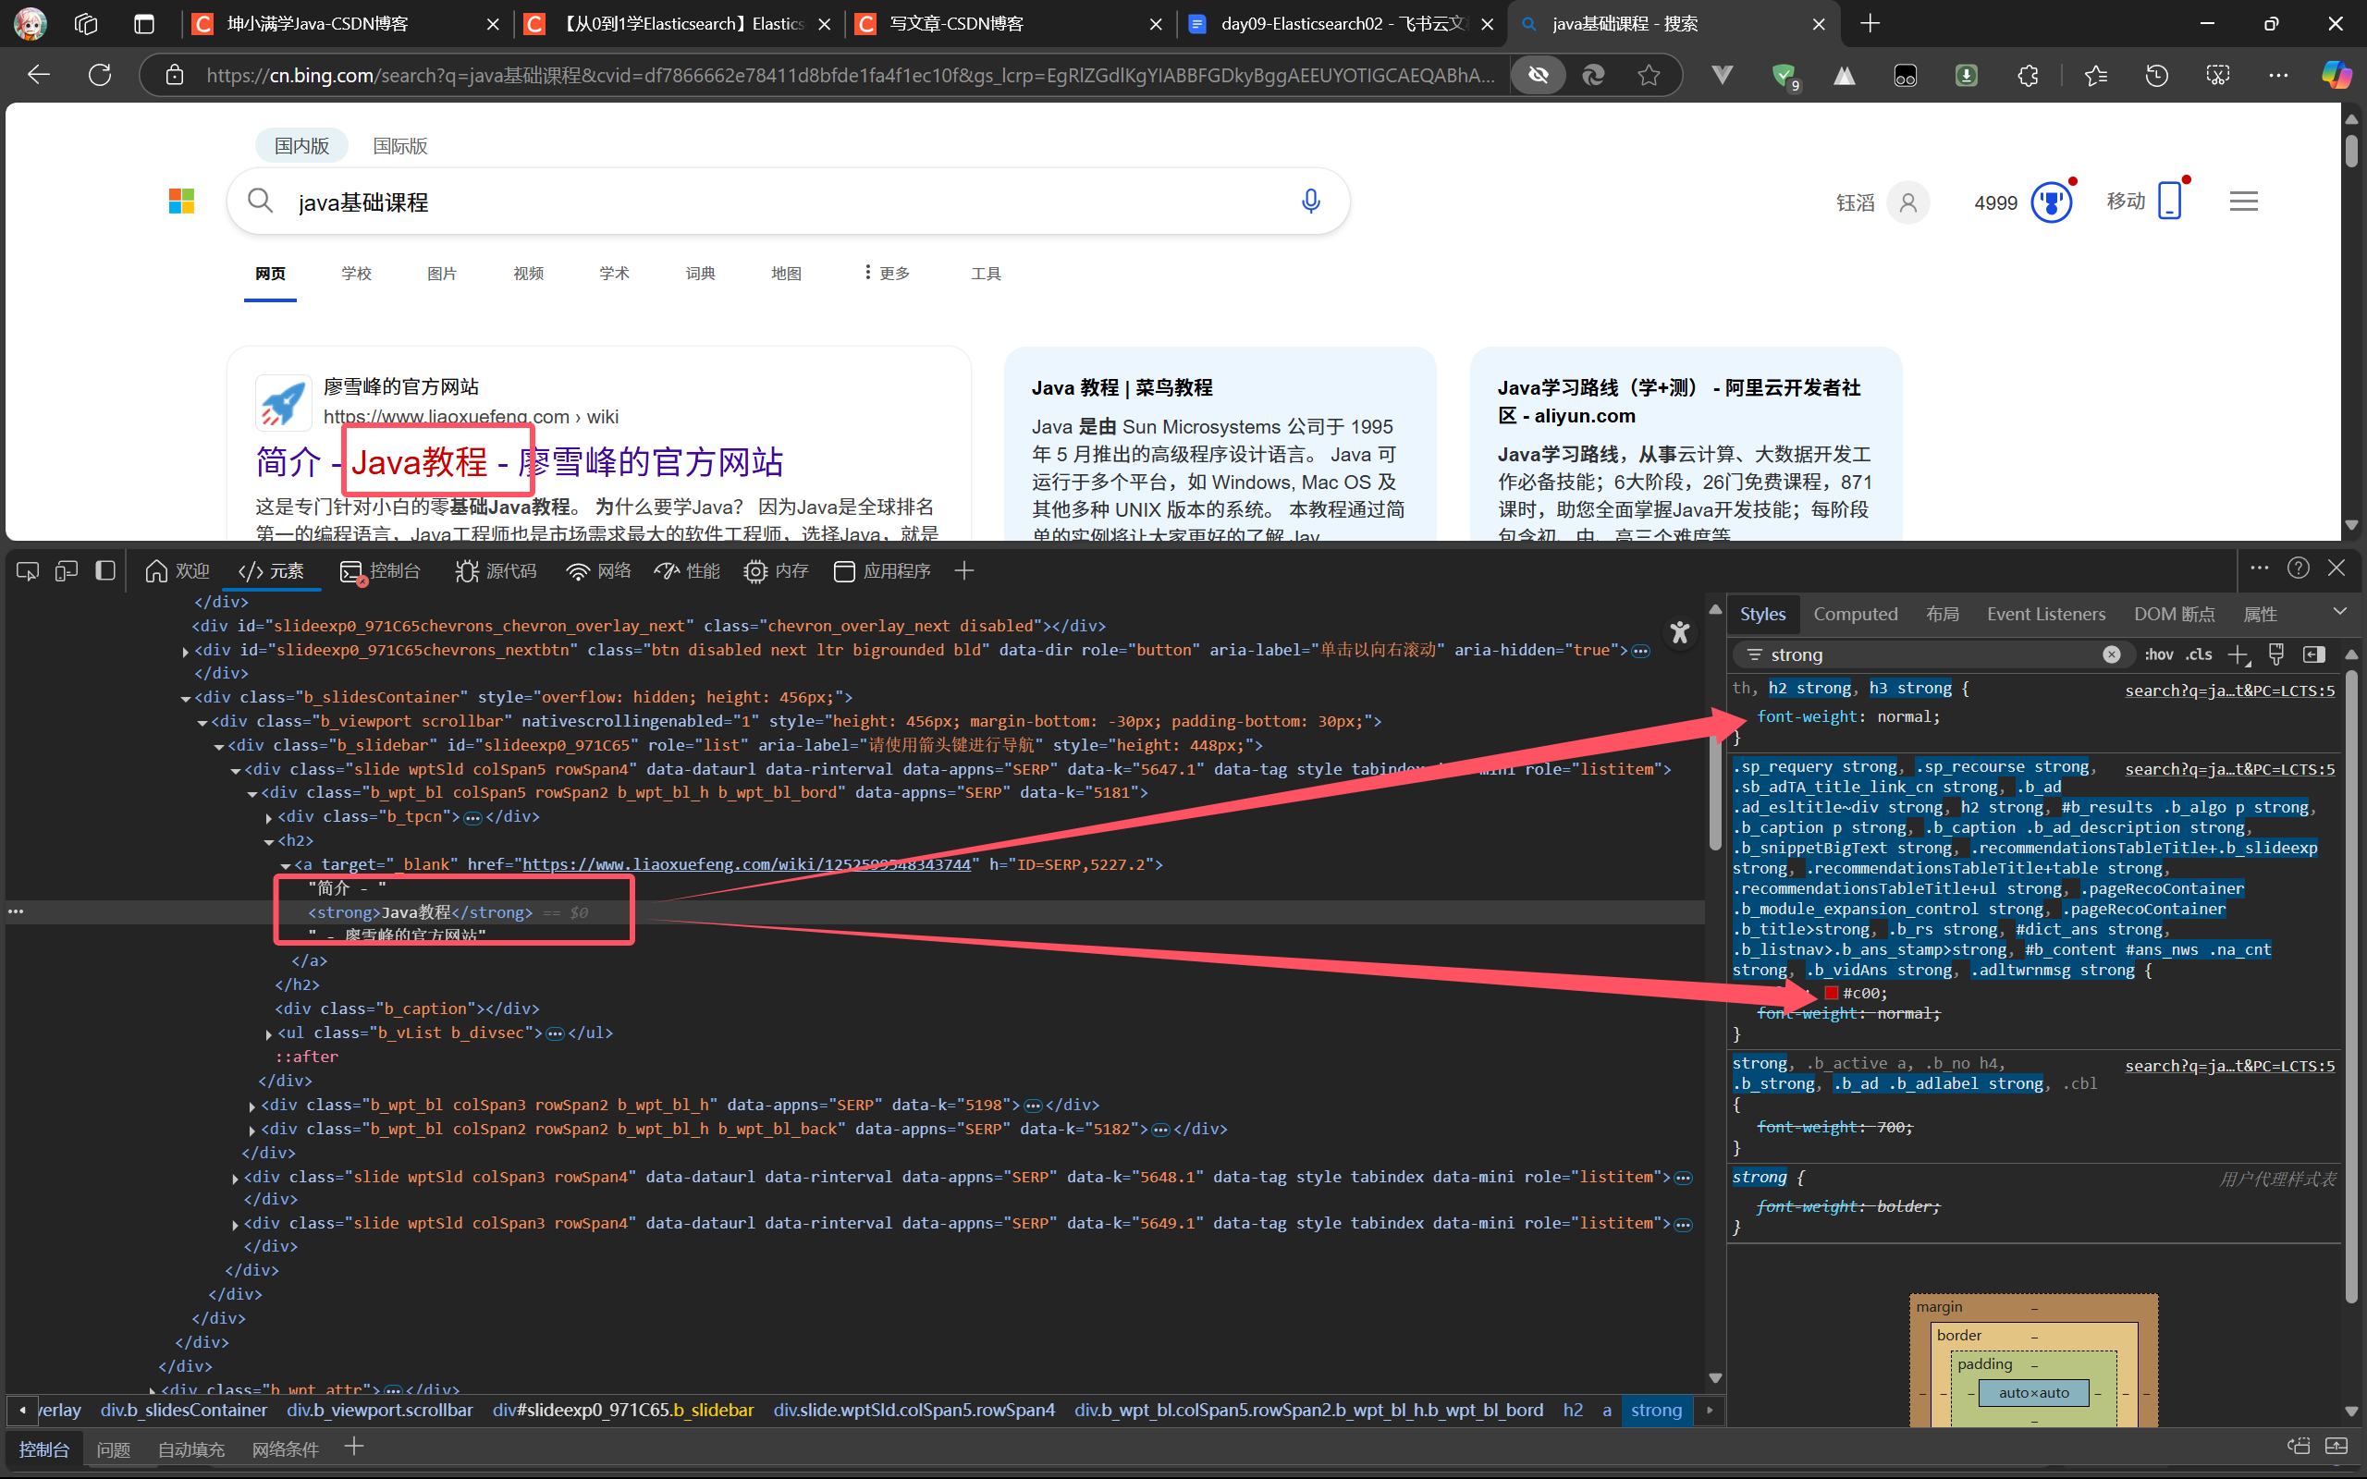
Task: Open DevTools help question mark icon
Action: tap(2298, 568)
